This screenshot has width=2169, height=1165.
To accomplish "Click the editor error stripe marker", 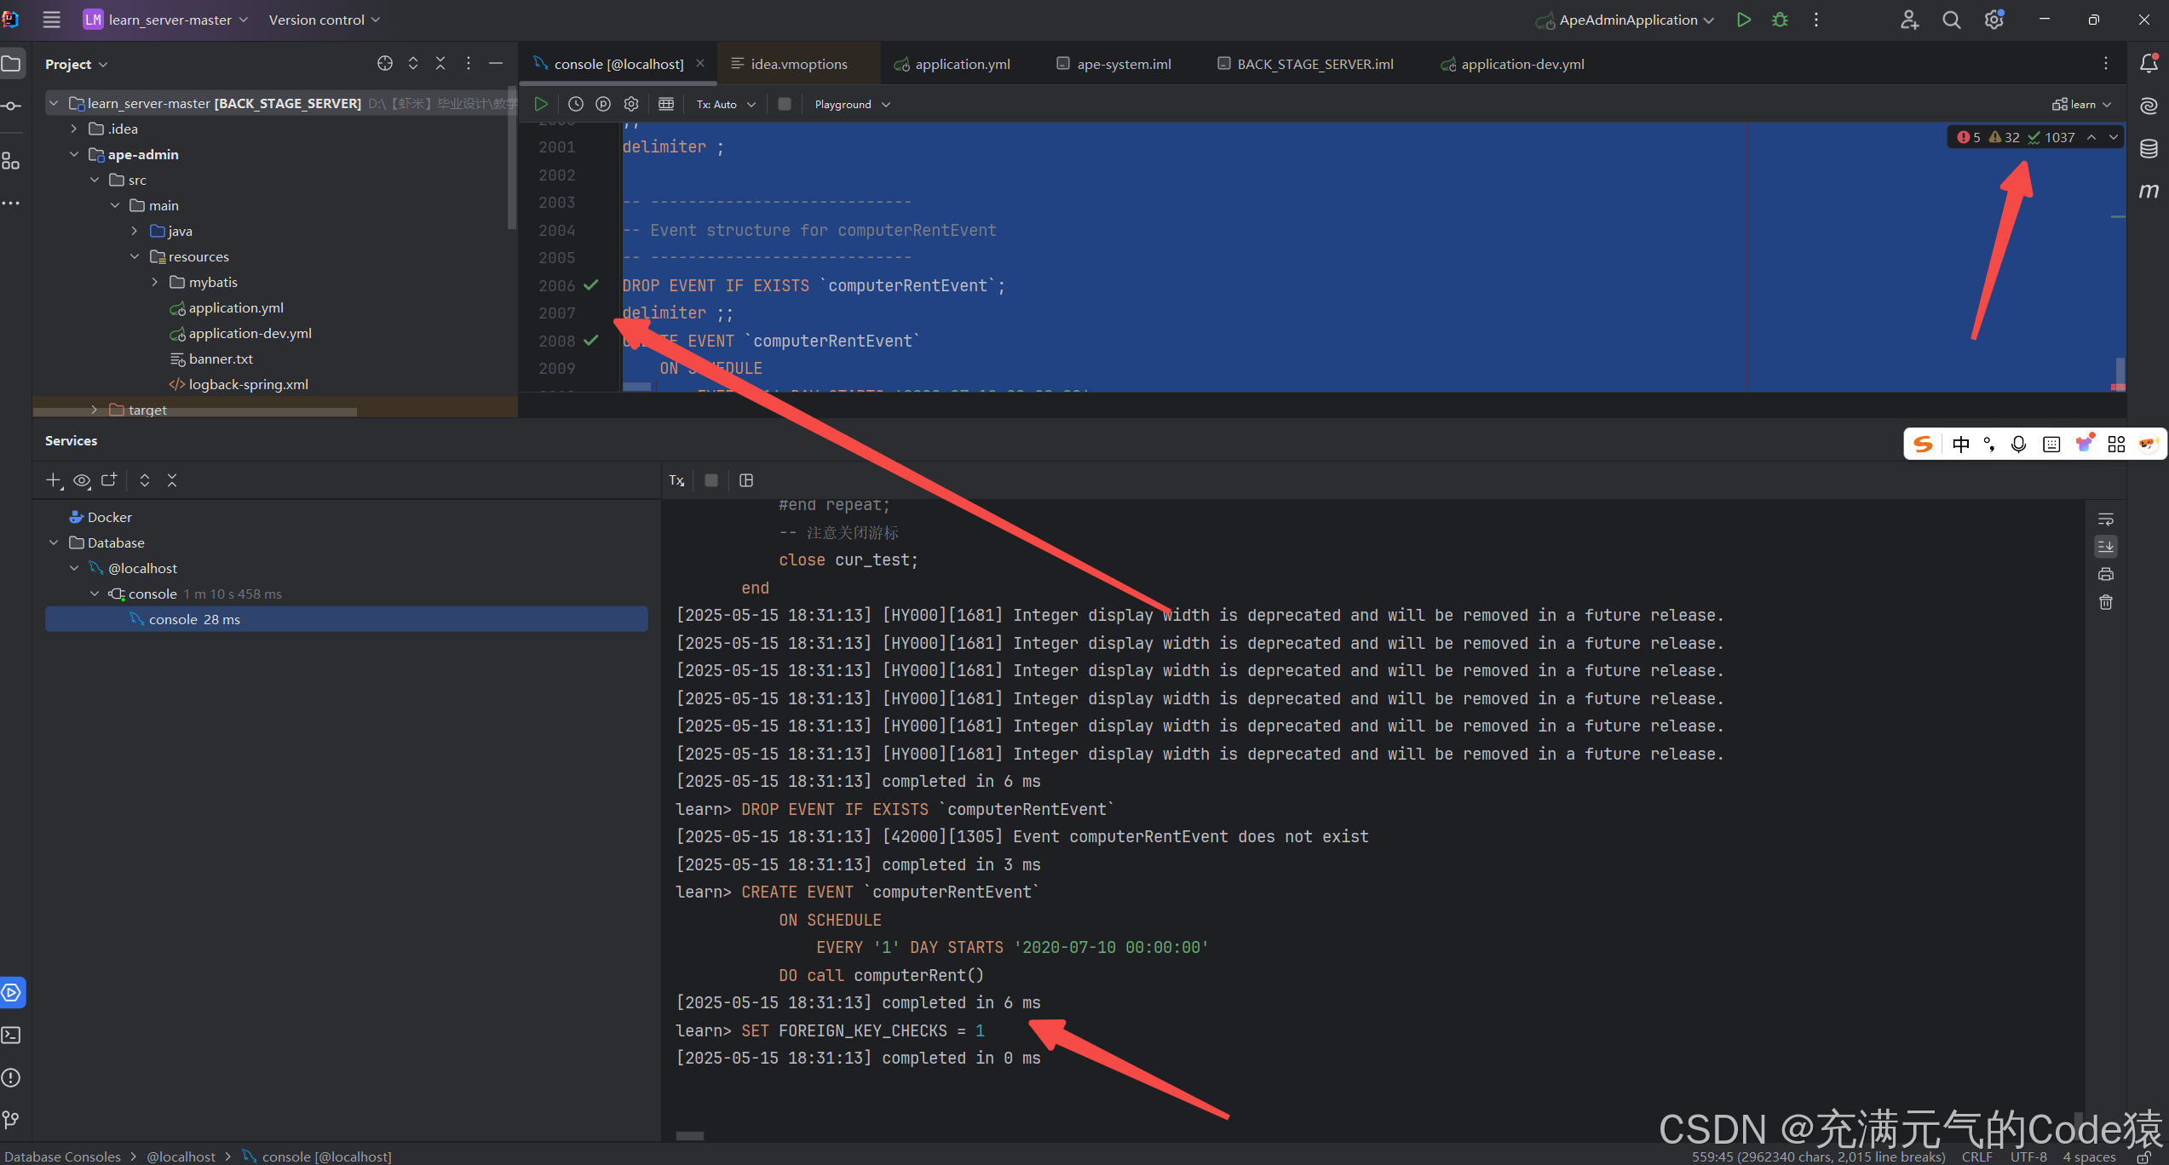I will (x=2117, y=387).
